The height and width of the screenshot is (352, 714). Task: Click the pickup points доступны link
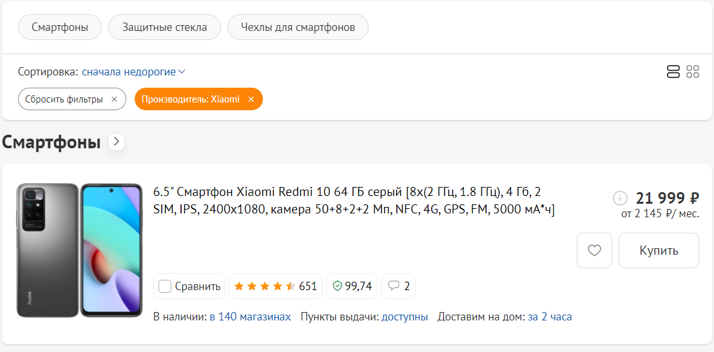(405, 317)
